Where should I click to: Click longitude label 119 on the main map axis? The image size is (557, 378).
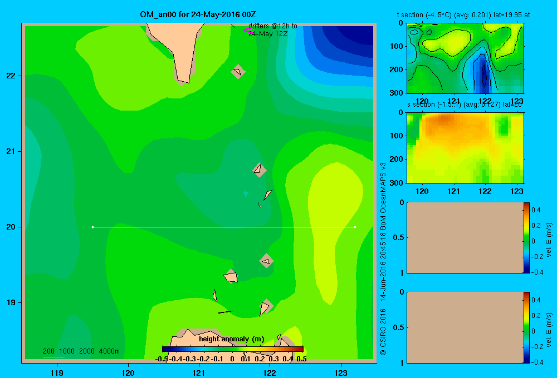[x=57, y=372]
